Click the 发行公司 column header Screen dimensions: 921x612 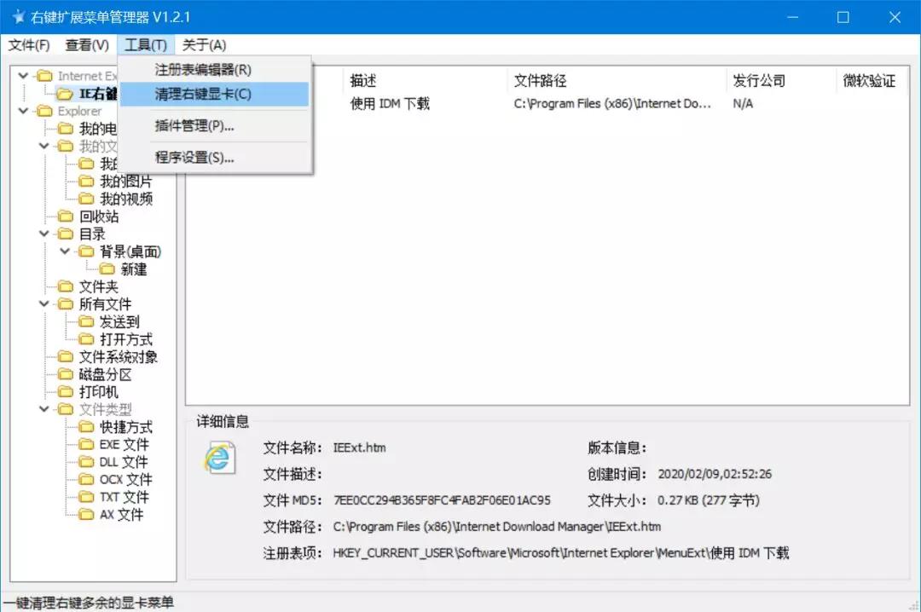pos(759,81)
